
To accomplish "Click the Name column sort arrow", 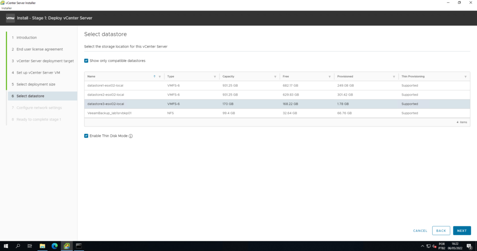I will (x=154, y=77).
